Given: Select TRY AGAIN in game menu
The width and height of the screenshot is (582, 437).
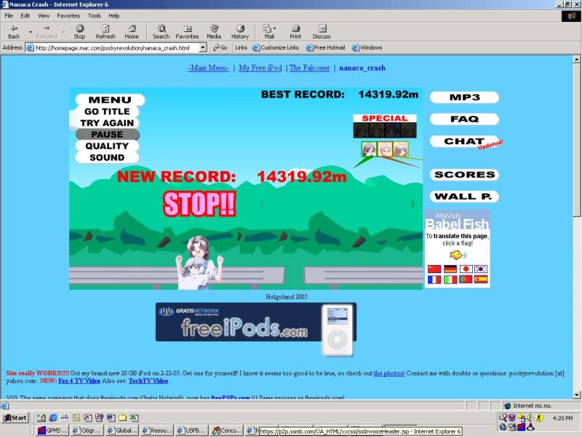Looking at the screenshot, I should (x=107, y=123).
